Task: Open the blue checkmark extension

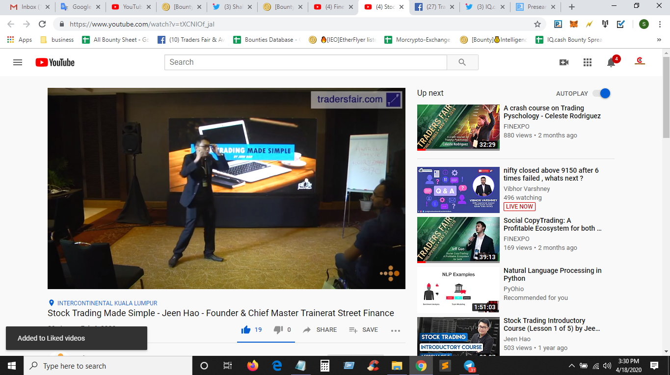Action: (621, 24)
